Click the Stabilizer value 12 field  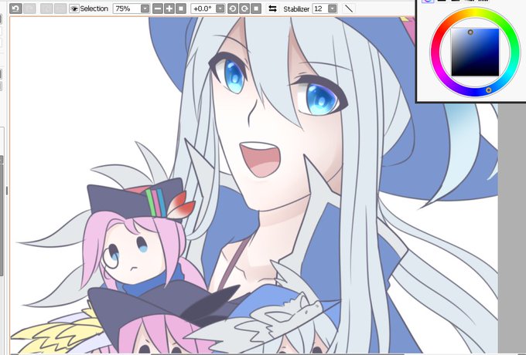[x=320, y=8]
